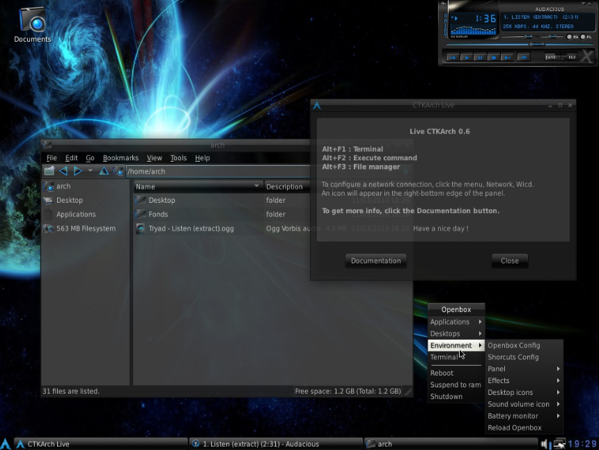Viewport: 599px width, 450px height.
Task: Click the CTKArch Live window title icon
Action: point(317,105)
